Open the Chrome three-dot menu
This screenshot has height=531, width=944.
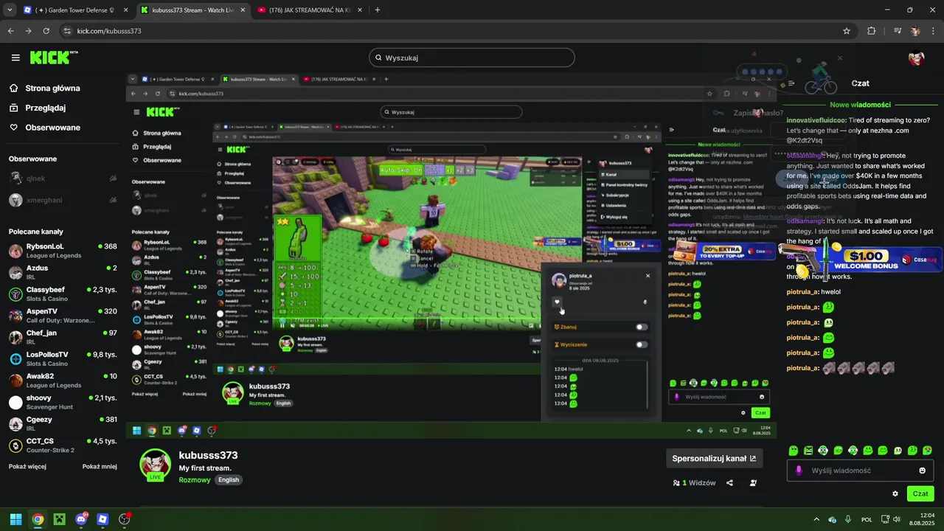click(934, 31)
